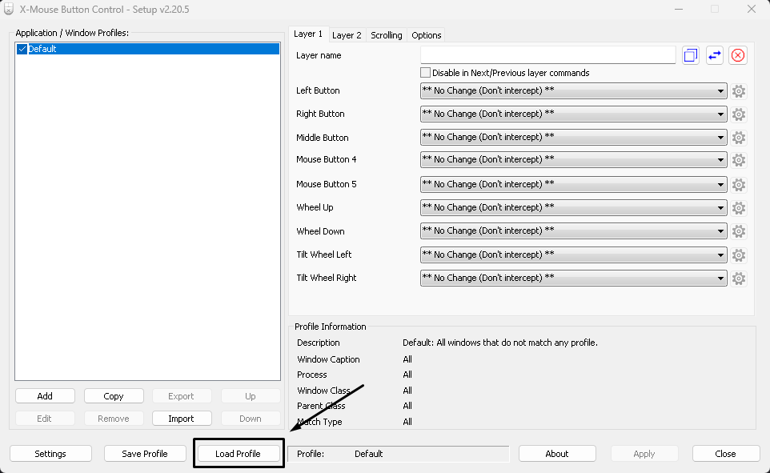Expand the Left Button action dropdown
Image resolution: width=770 pixels, height=473 pixels.
coord(574,91)
